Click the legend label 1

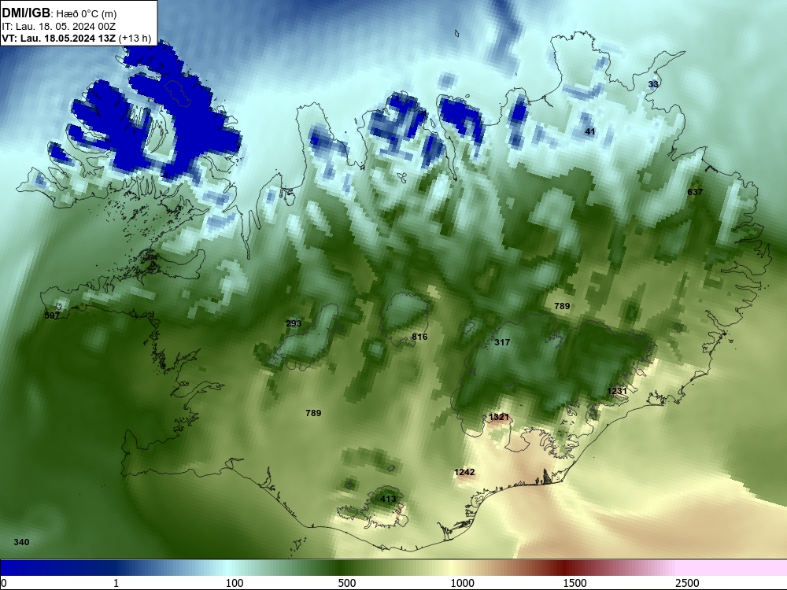116,583
